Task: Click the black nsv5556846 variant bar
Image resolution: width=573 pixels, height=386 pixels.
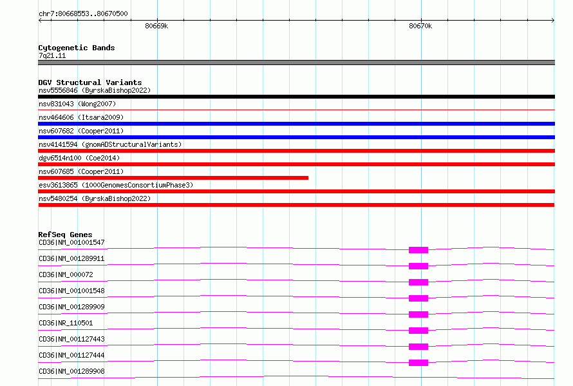Action: point(296,97)
